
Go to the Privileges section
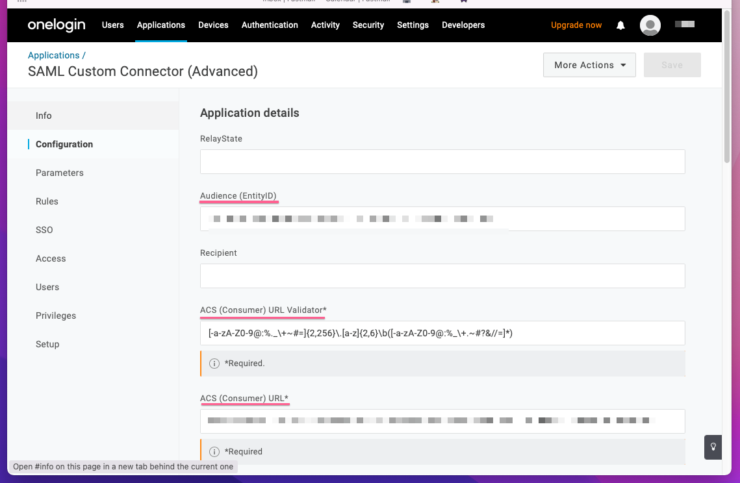56,316
